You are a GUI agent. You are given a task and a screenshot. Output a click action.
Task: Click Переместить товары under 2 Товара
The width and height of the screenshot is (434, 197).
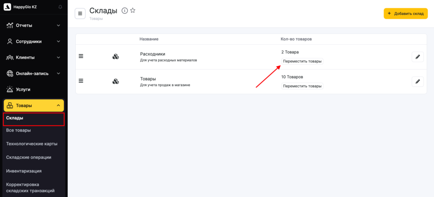tap(302, 62)
